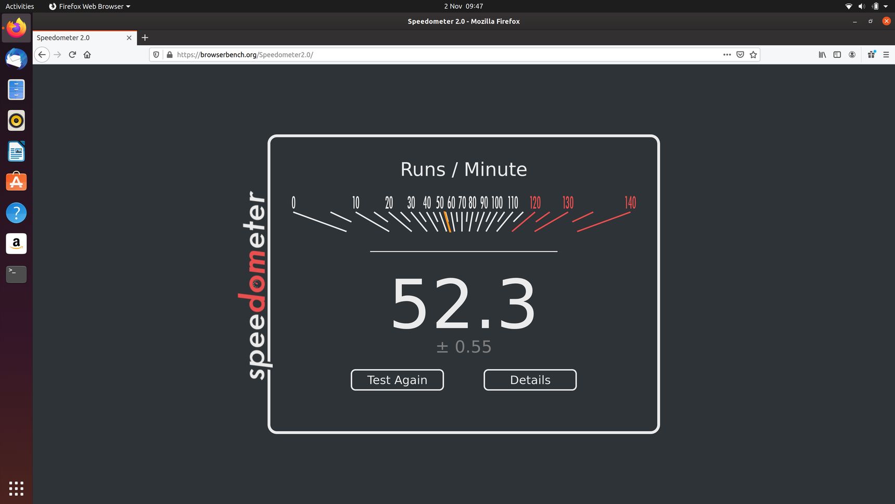Image resolution: width=895 pixels, height=504 pixels.
Task: Open Ubuntu Software store
Action: pyautogui.click(x=16, y=182)
